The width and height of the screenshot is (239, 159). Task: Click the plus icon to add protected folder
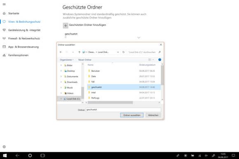tap(66, 25)
